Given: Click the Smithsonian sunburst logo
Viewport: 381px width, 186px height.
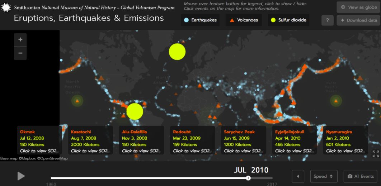Looking at the screenshot, I should [6, 8].
